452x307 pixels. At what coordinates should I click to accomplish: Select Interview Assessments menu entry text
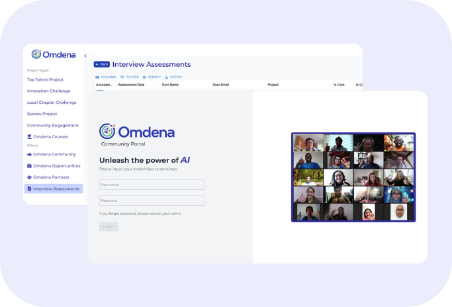[56, 189]
